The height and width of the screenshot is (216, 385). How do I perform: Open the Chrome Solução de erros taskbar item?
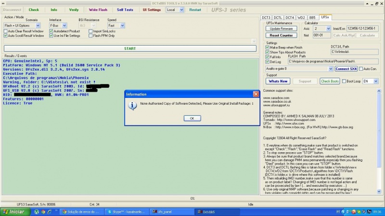[x=81, y=212]
